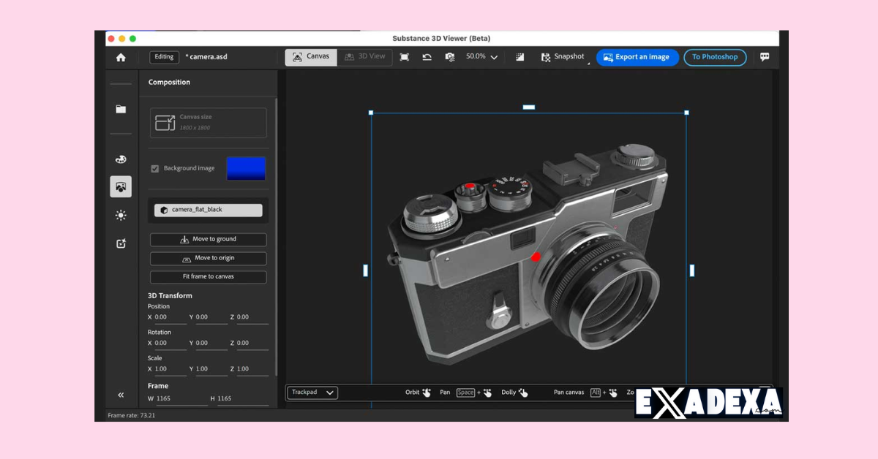Open the Home screen icon
Image resolution: width=878 pixels, height=459 pixels.
click(121, 56)
